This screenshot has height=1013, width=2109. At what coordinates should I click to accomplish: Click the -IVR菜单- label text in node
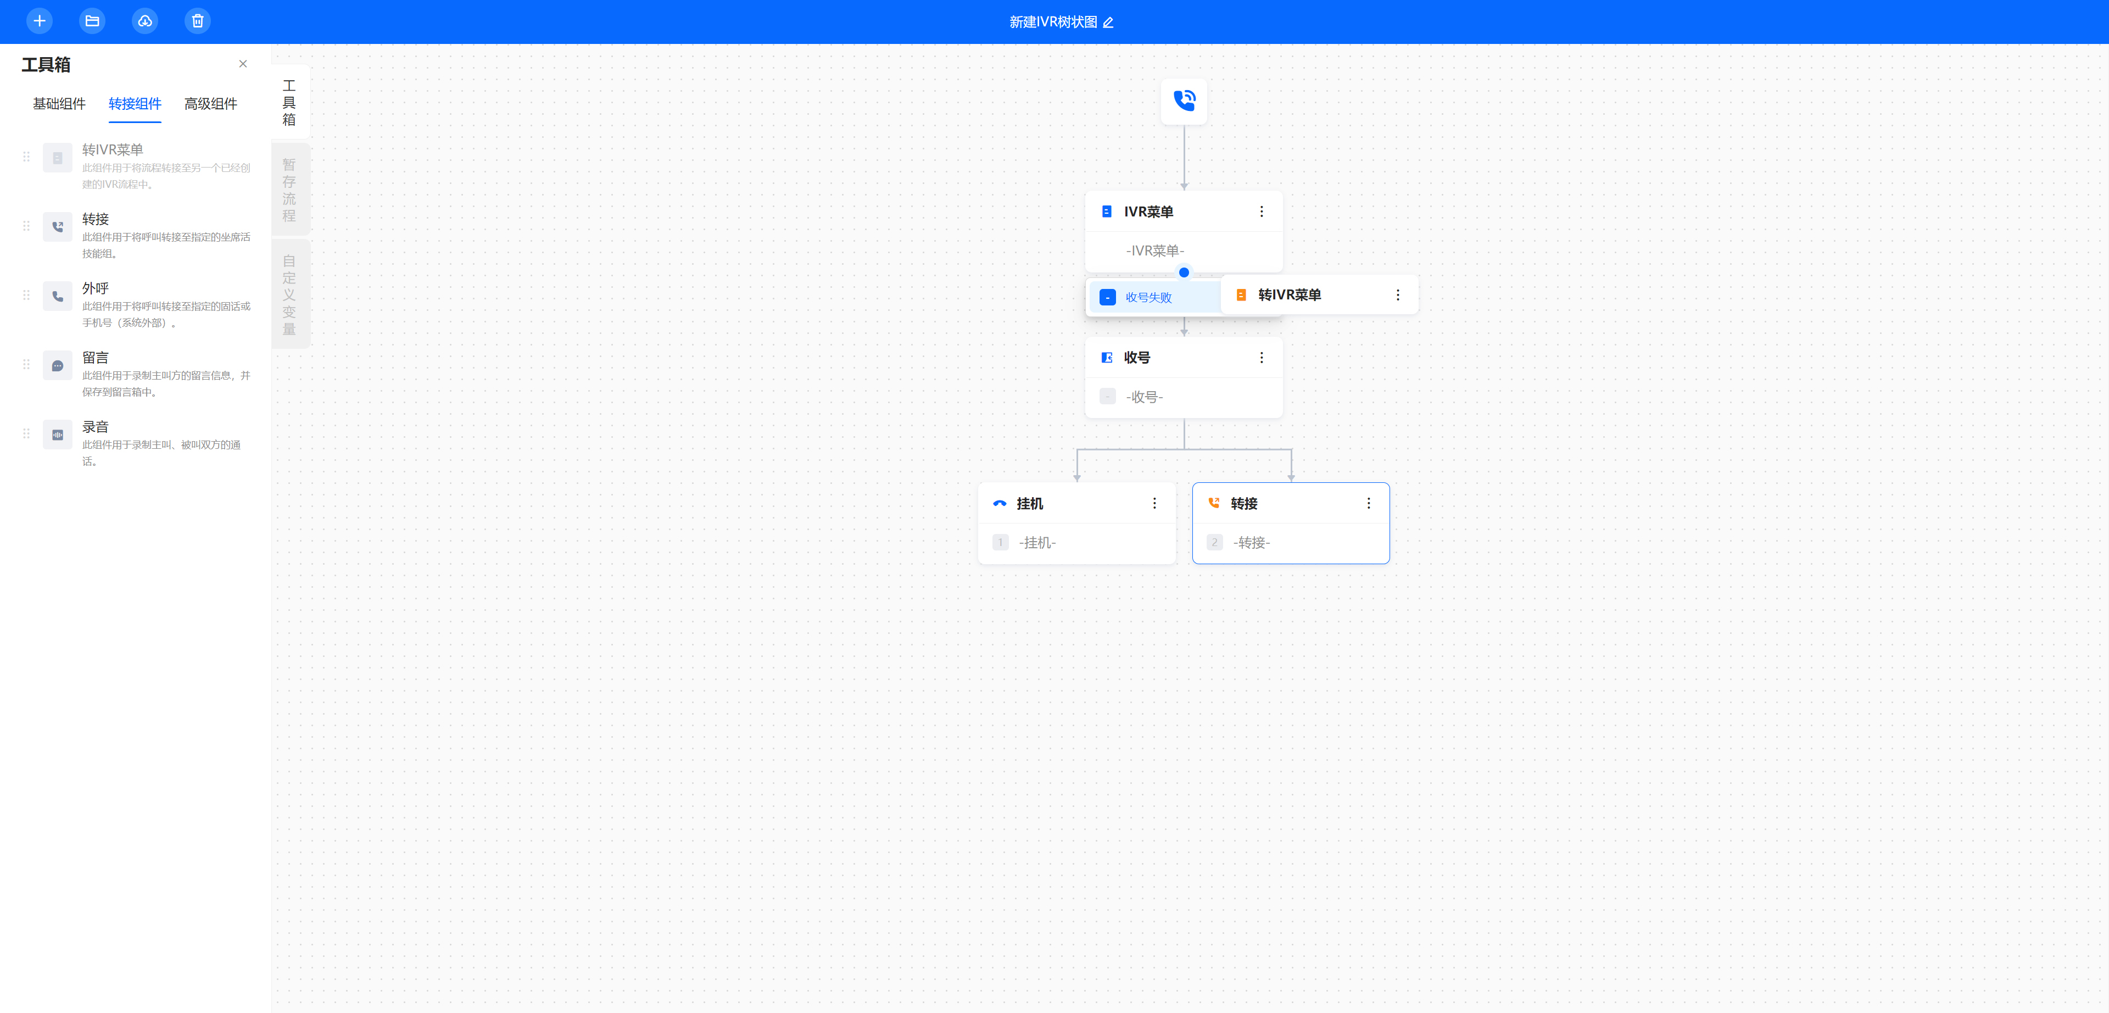coord(1154,251)
